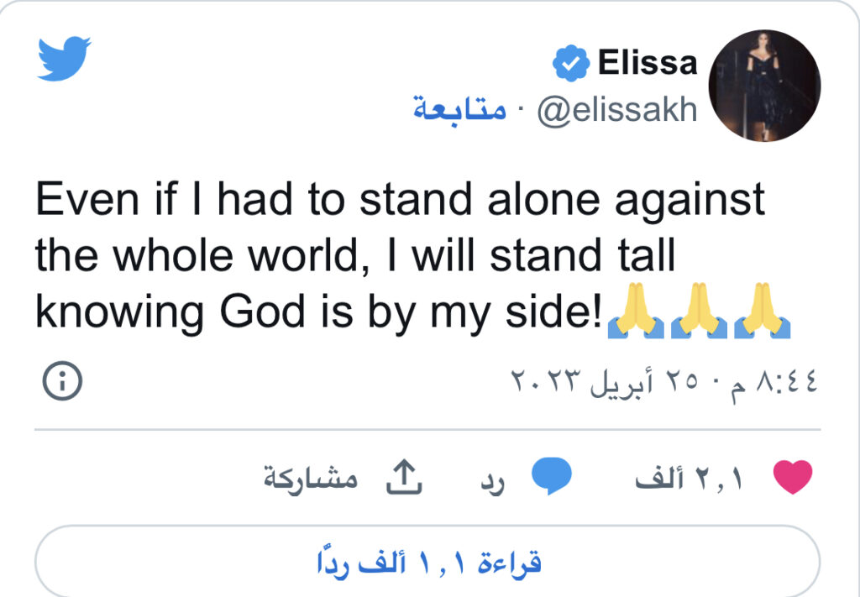
Task: Follow Elissa via the متابعة link
Action: 459,110
